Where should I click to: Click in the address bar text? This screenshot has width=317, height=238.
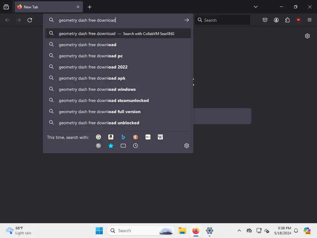(x=87, y=20)
